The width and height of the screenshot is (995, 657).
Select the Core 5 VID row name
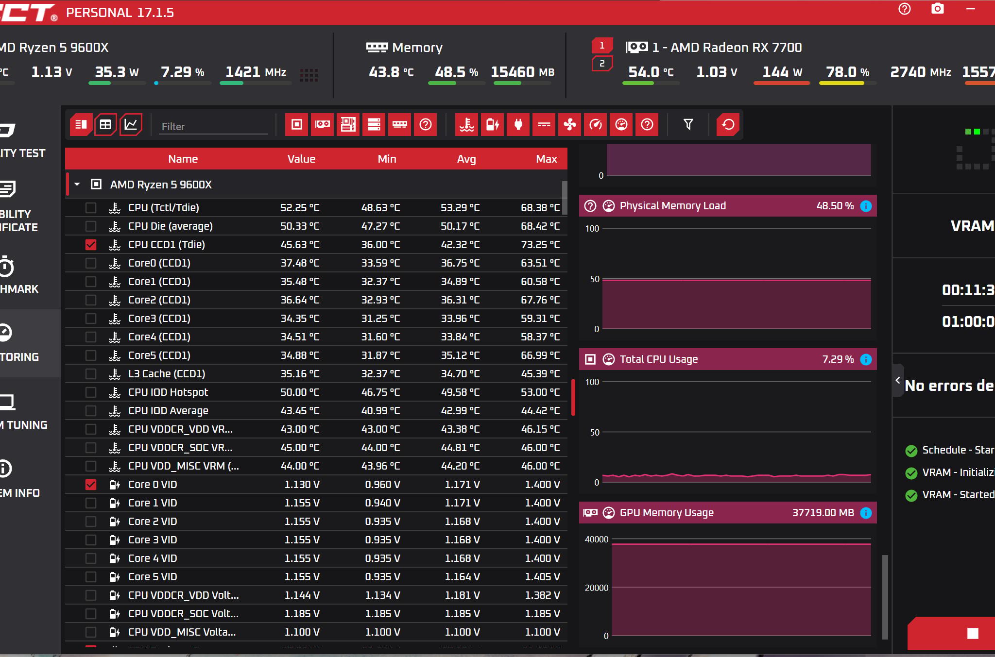(153, 577)
